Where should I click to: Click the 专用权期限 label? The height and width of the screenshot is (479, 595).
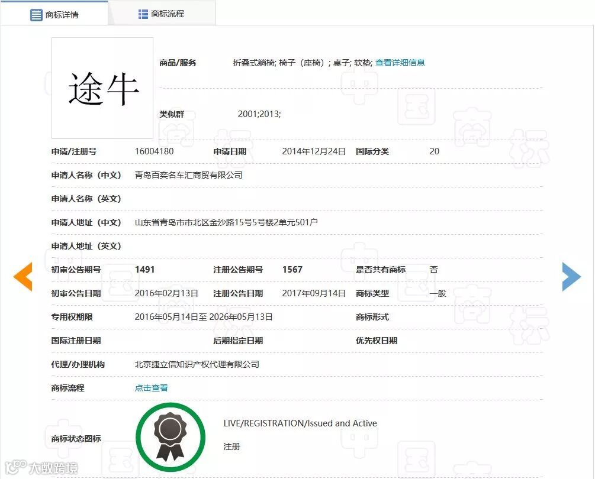point(72,317)
